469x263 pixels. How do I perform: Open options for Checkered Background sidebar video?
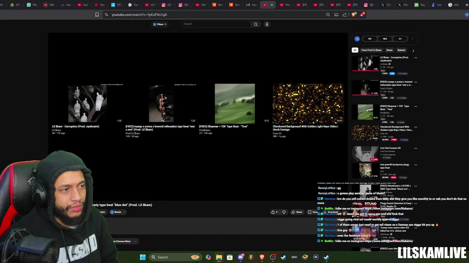point(416,127)
